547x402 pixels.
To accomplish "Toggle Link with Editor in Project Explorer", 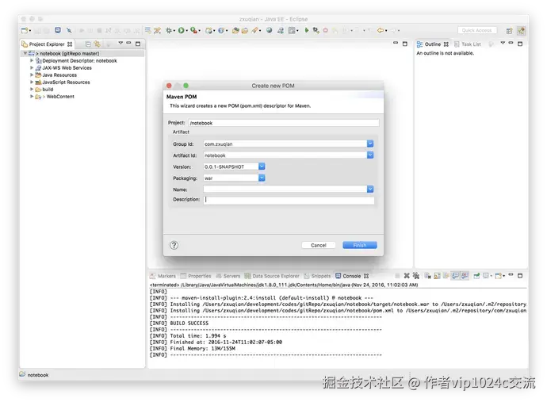I will [98, 44].
